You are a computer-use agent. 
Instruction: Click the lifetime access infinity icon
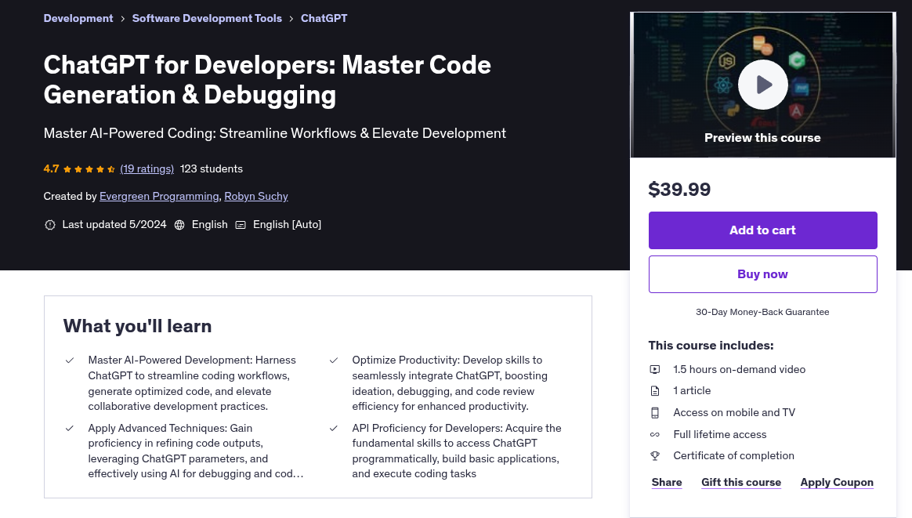(x=655, y=435)
